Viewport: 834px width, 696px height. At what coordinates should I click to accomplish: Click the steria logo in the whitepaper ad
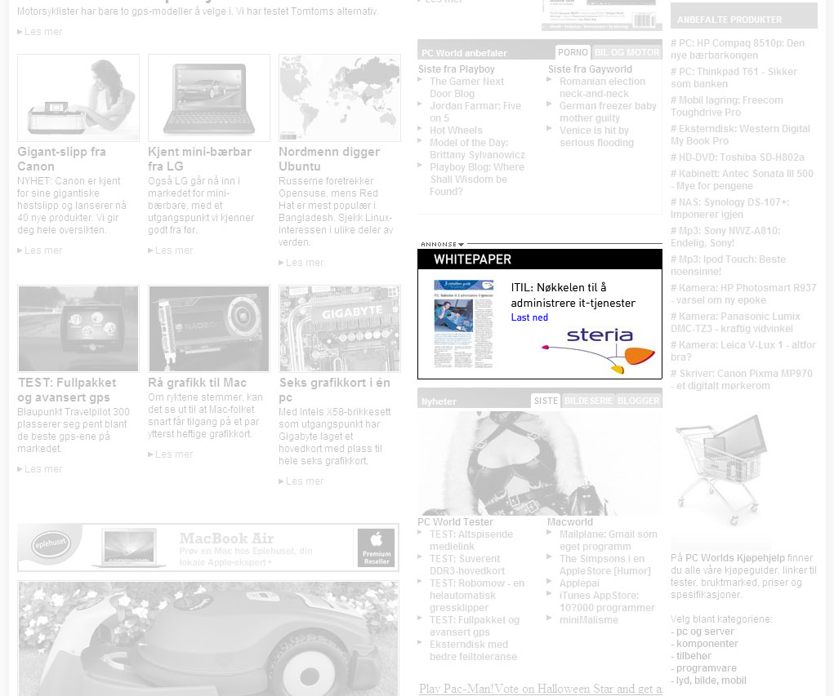coord(600,350)
